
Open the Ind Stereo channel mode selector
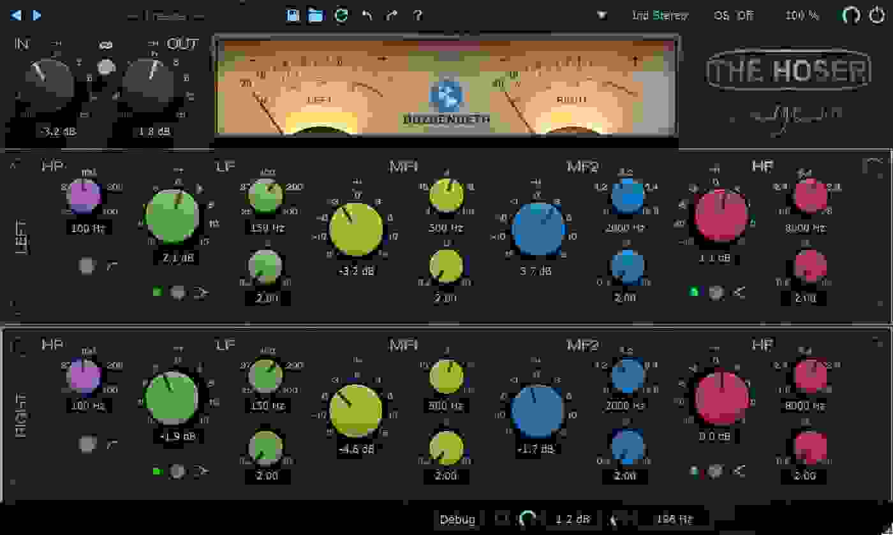click(661, 15)
